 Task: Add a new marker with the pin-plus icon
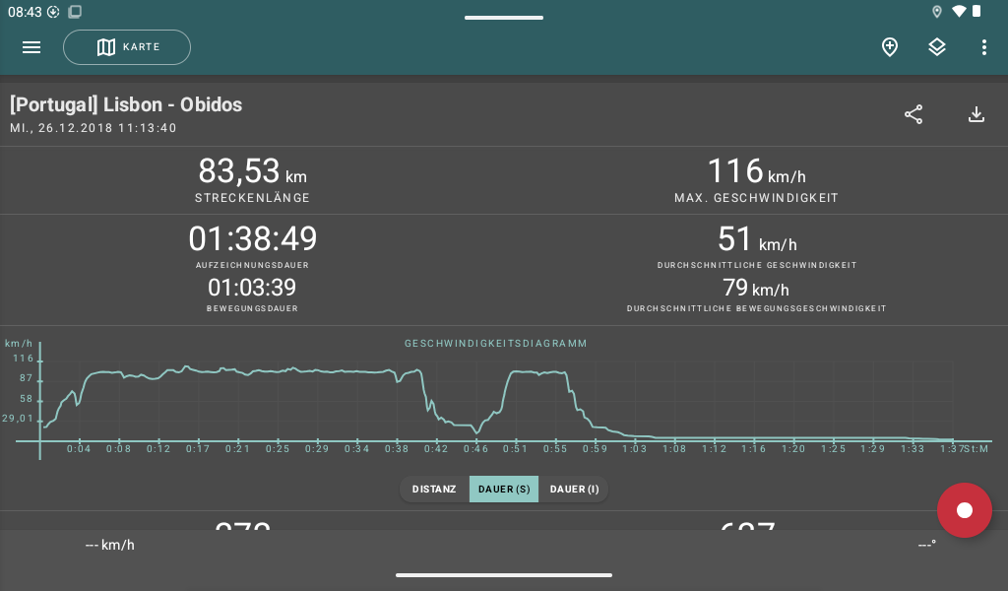point(890,47)
